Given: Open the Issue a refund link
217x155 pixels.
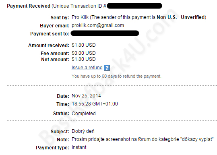Looking at the screenshot, I should click(87, 68).
